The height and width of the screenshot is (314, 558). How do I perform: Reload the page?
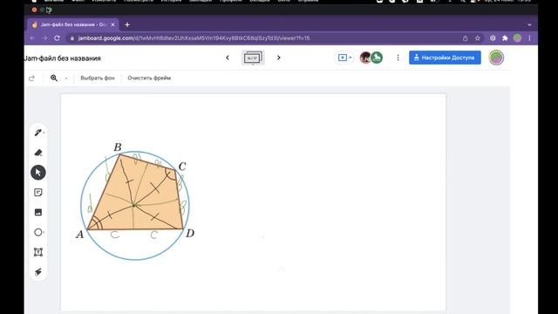point(57,38)
